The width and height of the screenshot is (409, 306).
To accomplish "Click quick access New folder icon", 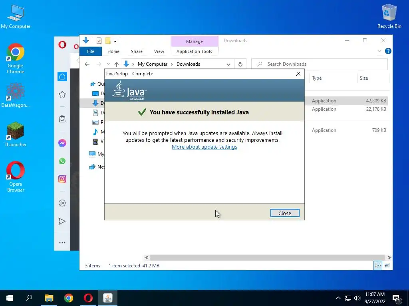I will (x=108, y=41).
